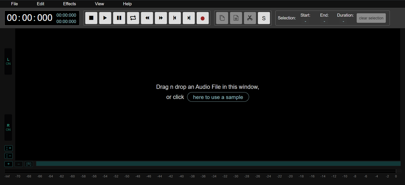405x185 pixels.
Task: Open the Edit menu
Action: tap(40, 4)
